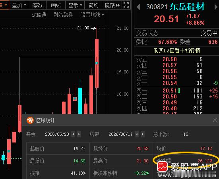This screenshot has height=179, width=219.
Task: Open the 购买L2查看十档行情 link
Action: click(177, 50)
